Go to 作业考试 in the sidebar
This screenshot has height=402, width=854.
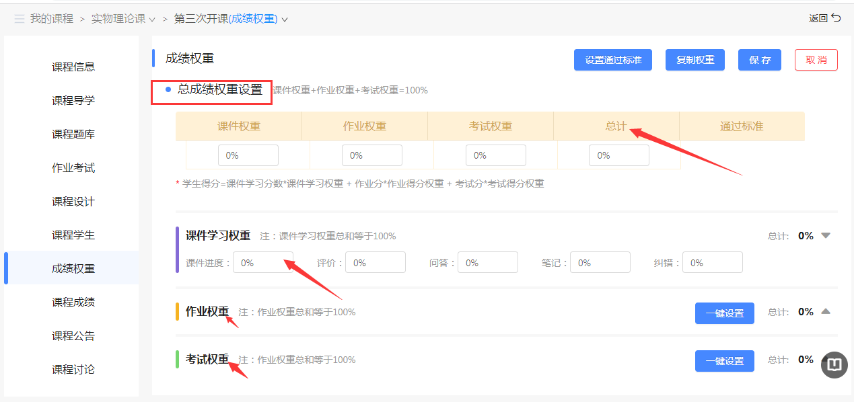[x=73, y=167]
